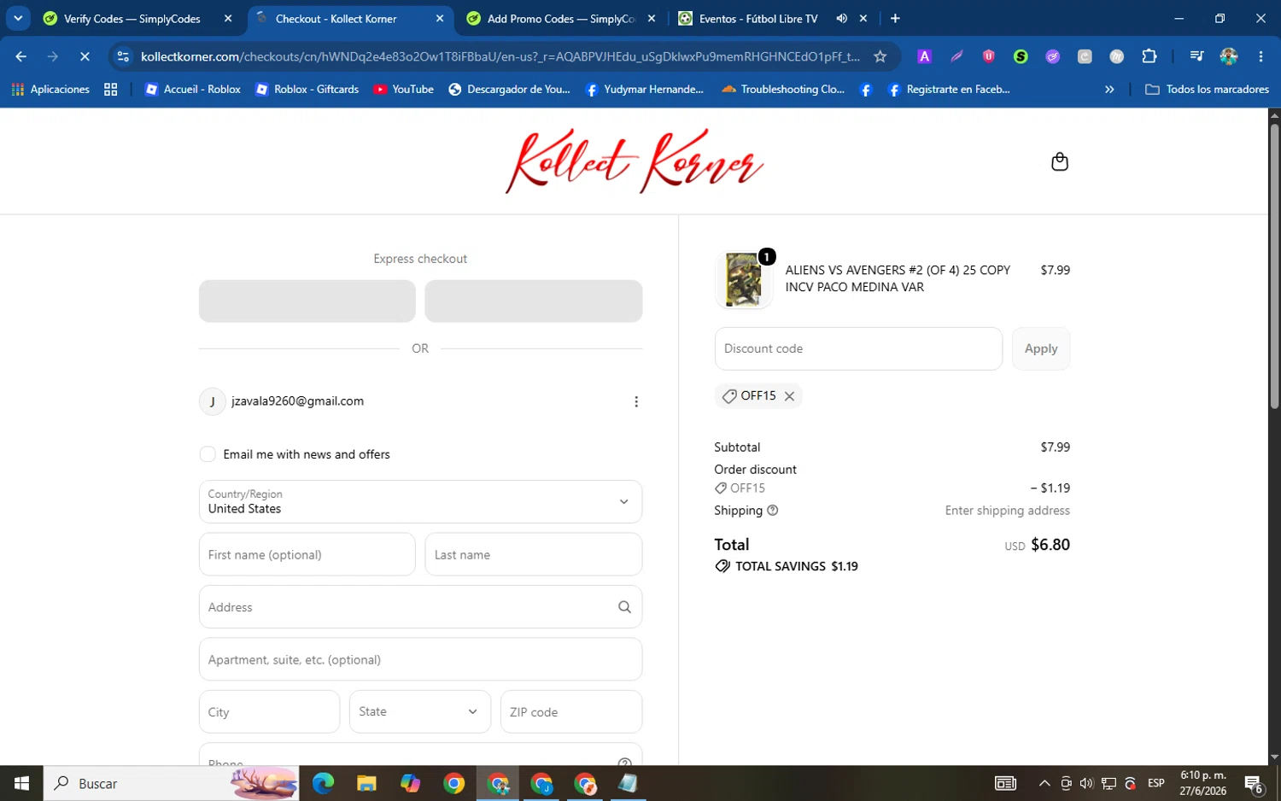1281x801 pixels.
Task: Open a new browser tab
Action: (895, 18)
